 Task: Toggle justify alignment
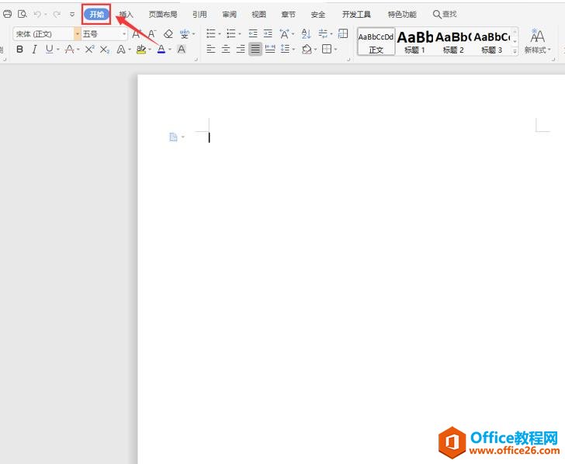tap(255, 49)
